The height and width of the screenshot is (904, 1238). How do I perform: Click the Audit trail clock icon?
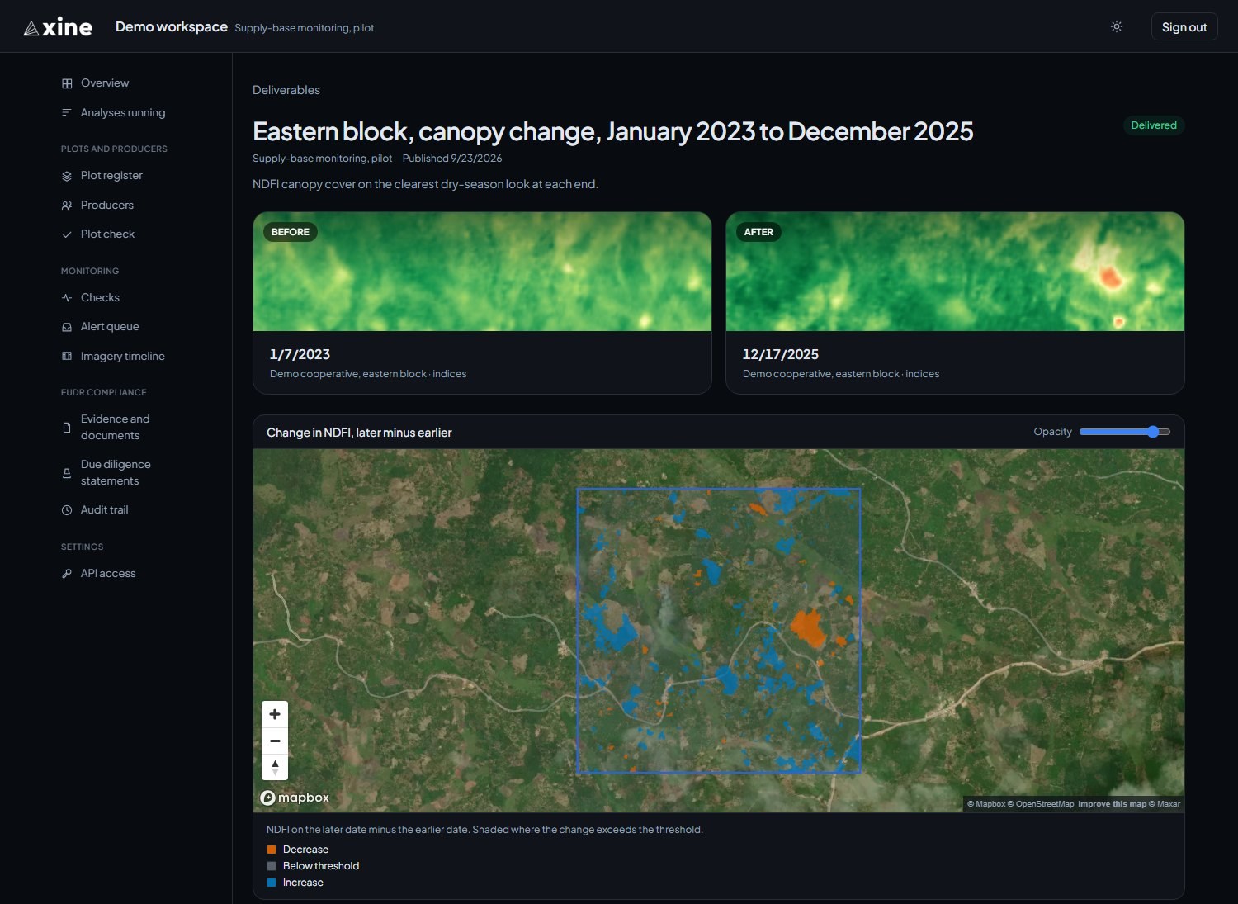pos(67,510)
